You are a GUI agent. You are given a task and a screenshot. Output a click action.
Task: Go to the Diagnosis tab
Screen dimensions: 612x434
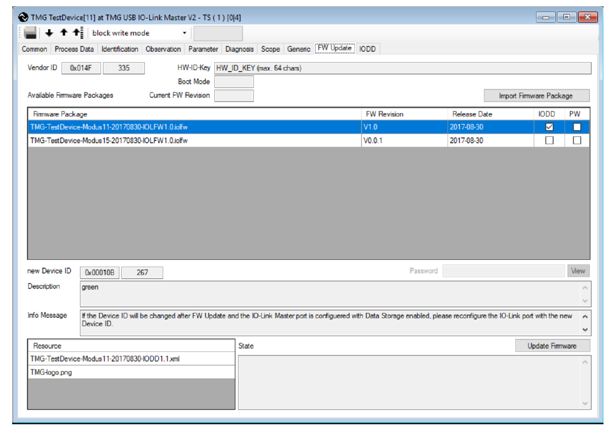[239, 49]
